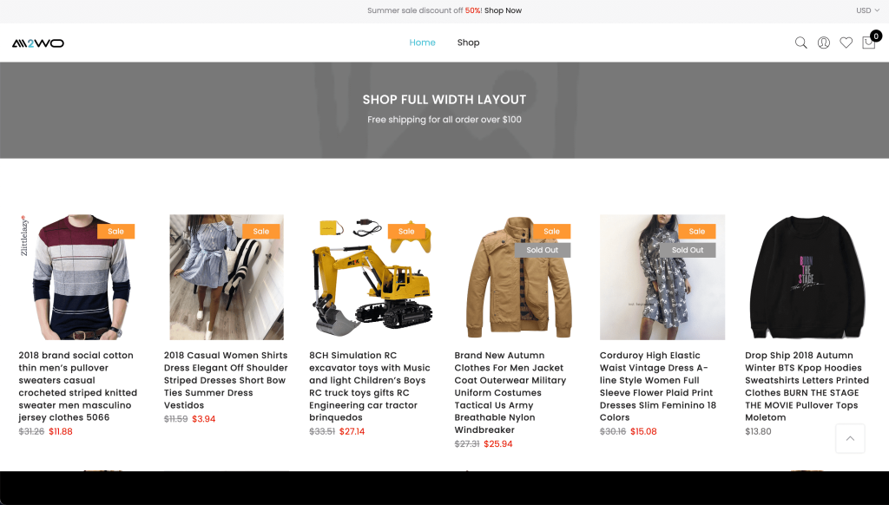Click the Sale badge on striped sweater
Image resolution: width=889 pixels, height=505 pixels.
click(x=115, y=232)
